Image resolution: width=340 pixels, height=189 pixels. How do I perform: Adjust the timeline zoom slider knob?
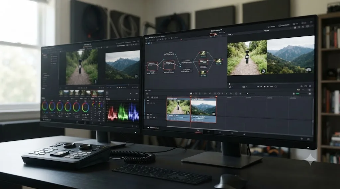click(x=247, y=94)
